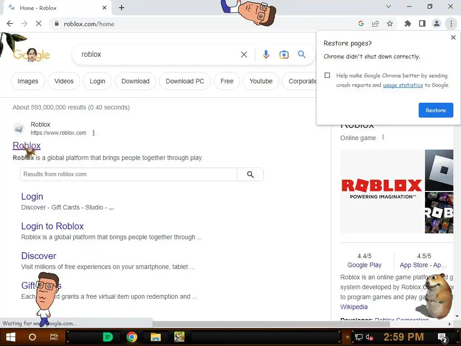461x346 pixels.
Task: Stop loading the page
Action: pos(39,23)
